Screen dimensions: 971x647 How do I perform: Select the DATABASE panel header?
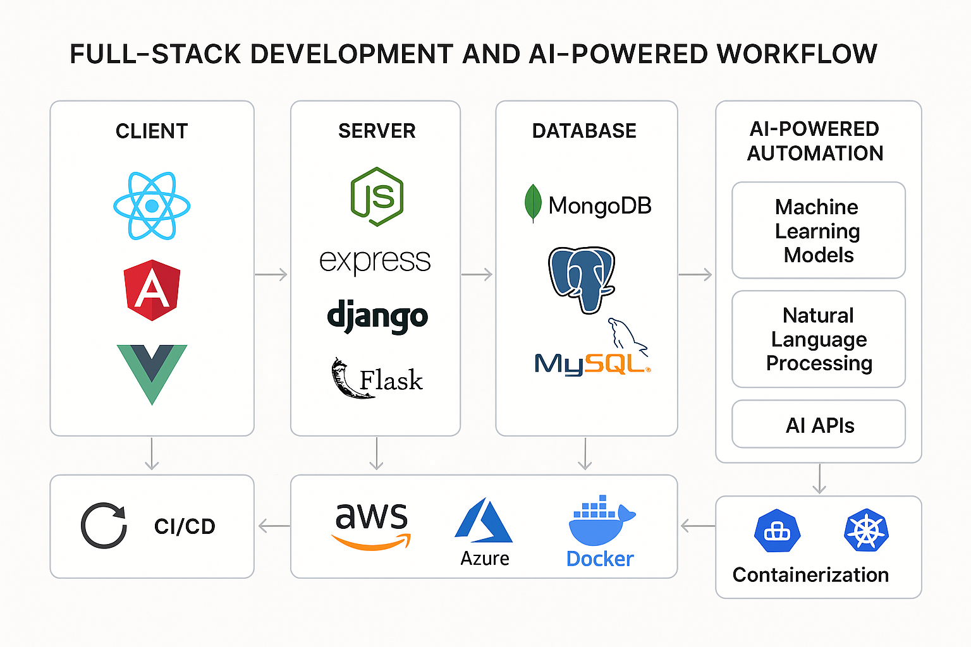click(585, 131)
